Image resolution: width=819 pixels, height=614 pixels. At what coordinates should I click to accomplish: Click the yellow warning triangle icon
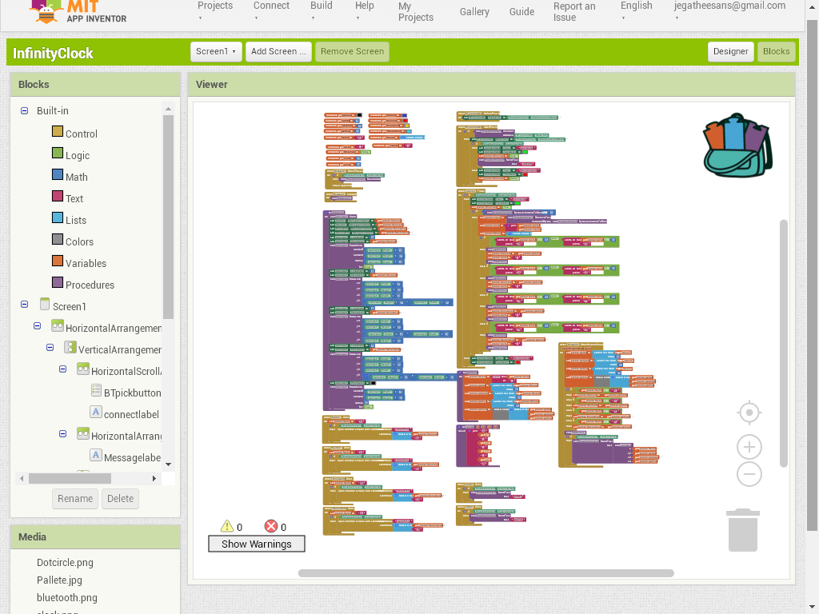click(227, 526)
